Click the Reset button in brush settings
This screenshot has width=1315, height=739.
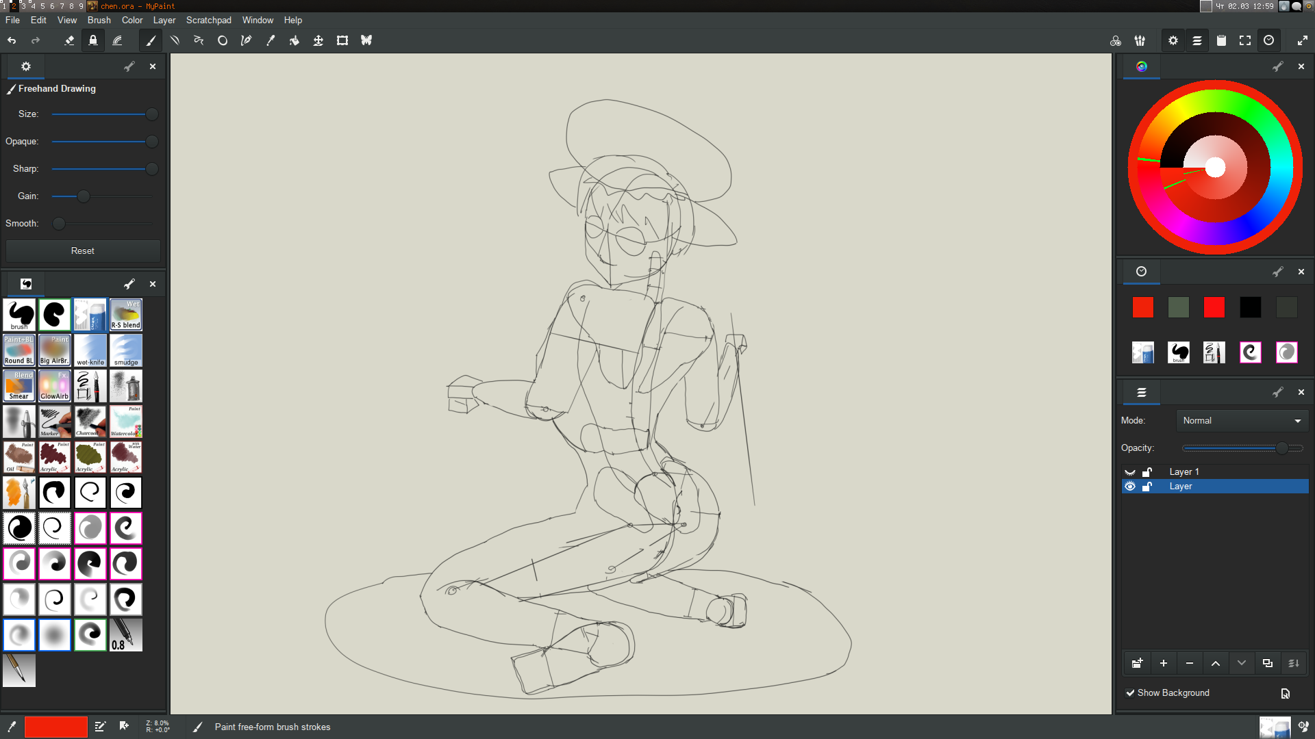pyautogui.click(x=83, y=251)
